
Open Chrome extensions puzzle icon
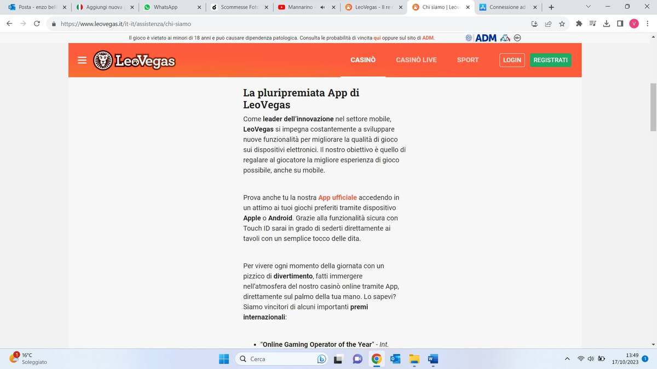579,24
